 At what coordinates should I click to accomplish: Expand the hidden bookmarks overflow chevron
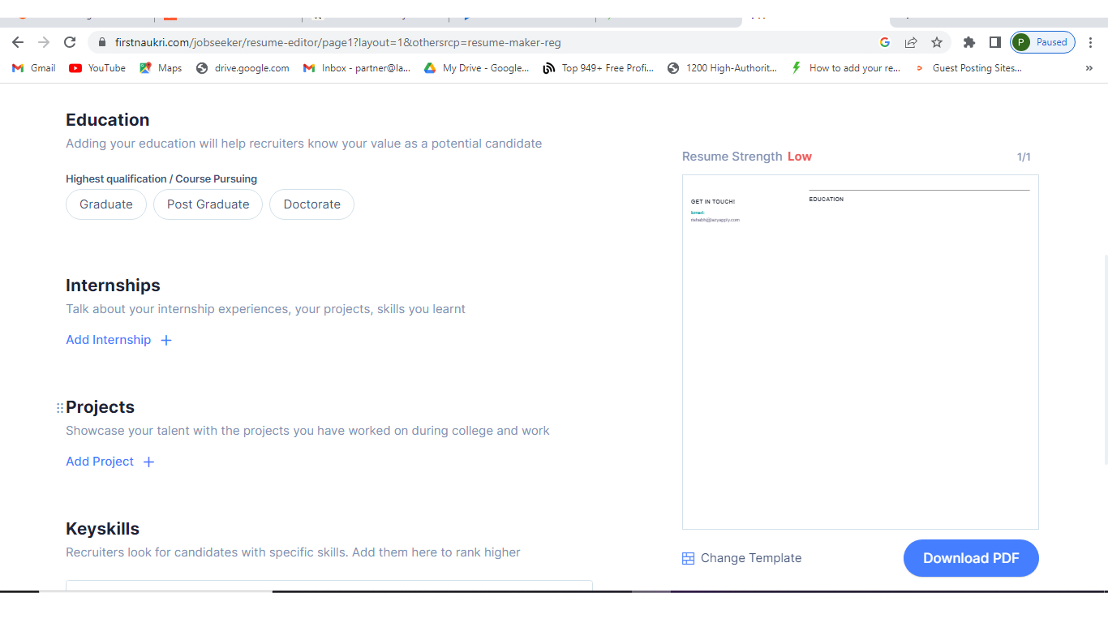(1089, 68)
